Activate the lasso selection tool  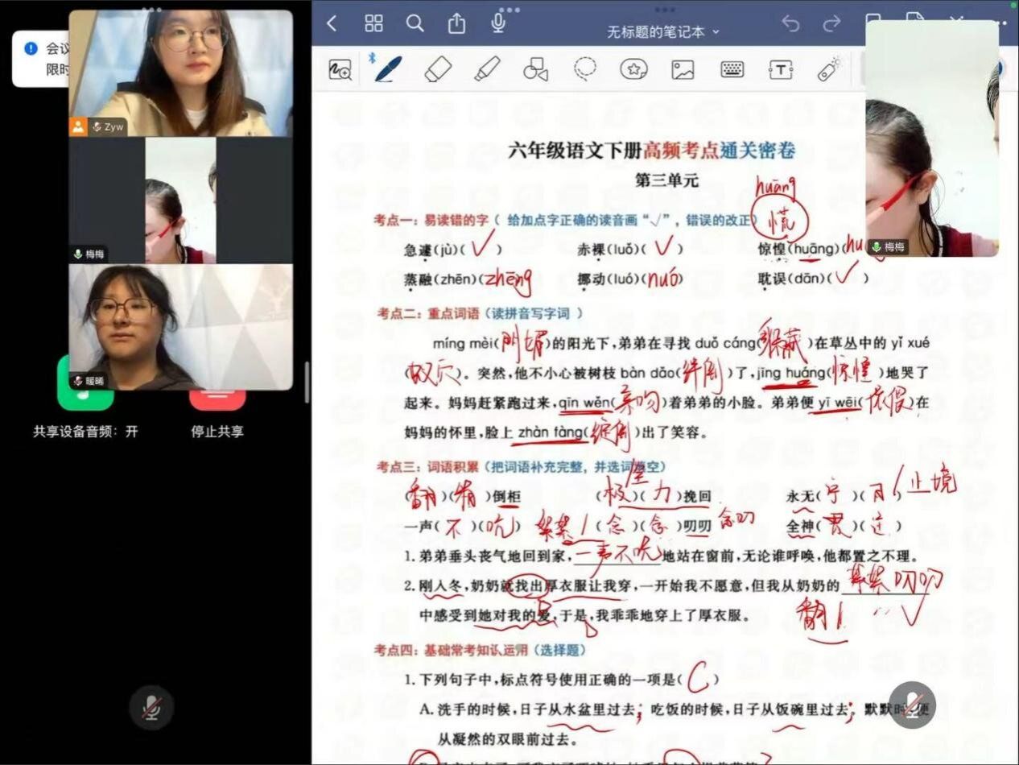click(585, 69)
